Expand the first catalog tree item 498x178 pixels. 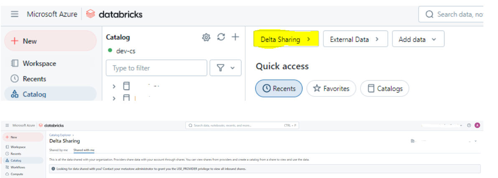click(x=114, y=86)
